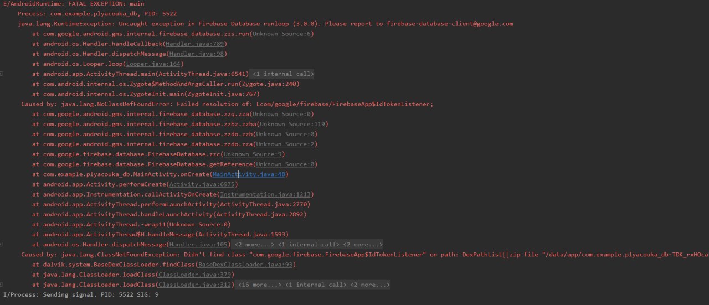The height and width of the screenshot is (305, 709).
Task: Jump to Looper.java:164 source
Action: (x=153, y=64)
